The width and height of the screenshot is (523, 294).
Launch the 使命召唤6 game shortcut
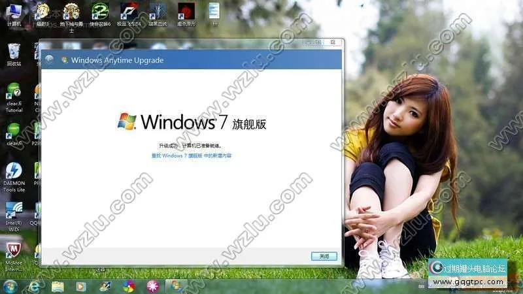point(100,14)
